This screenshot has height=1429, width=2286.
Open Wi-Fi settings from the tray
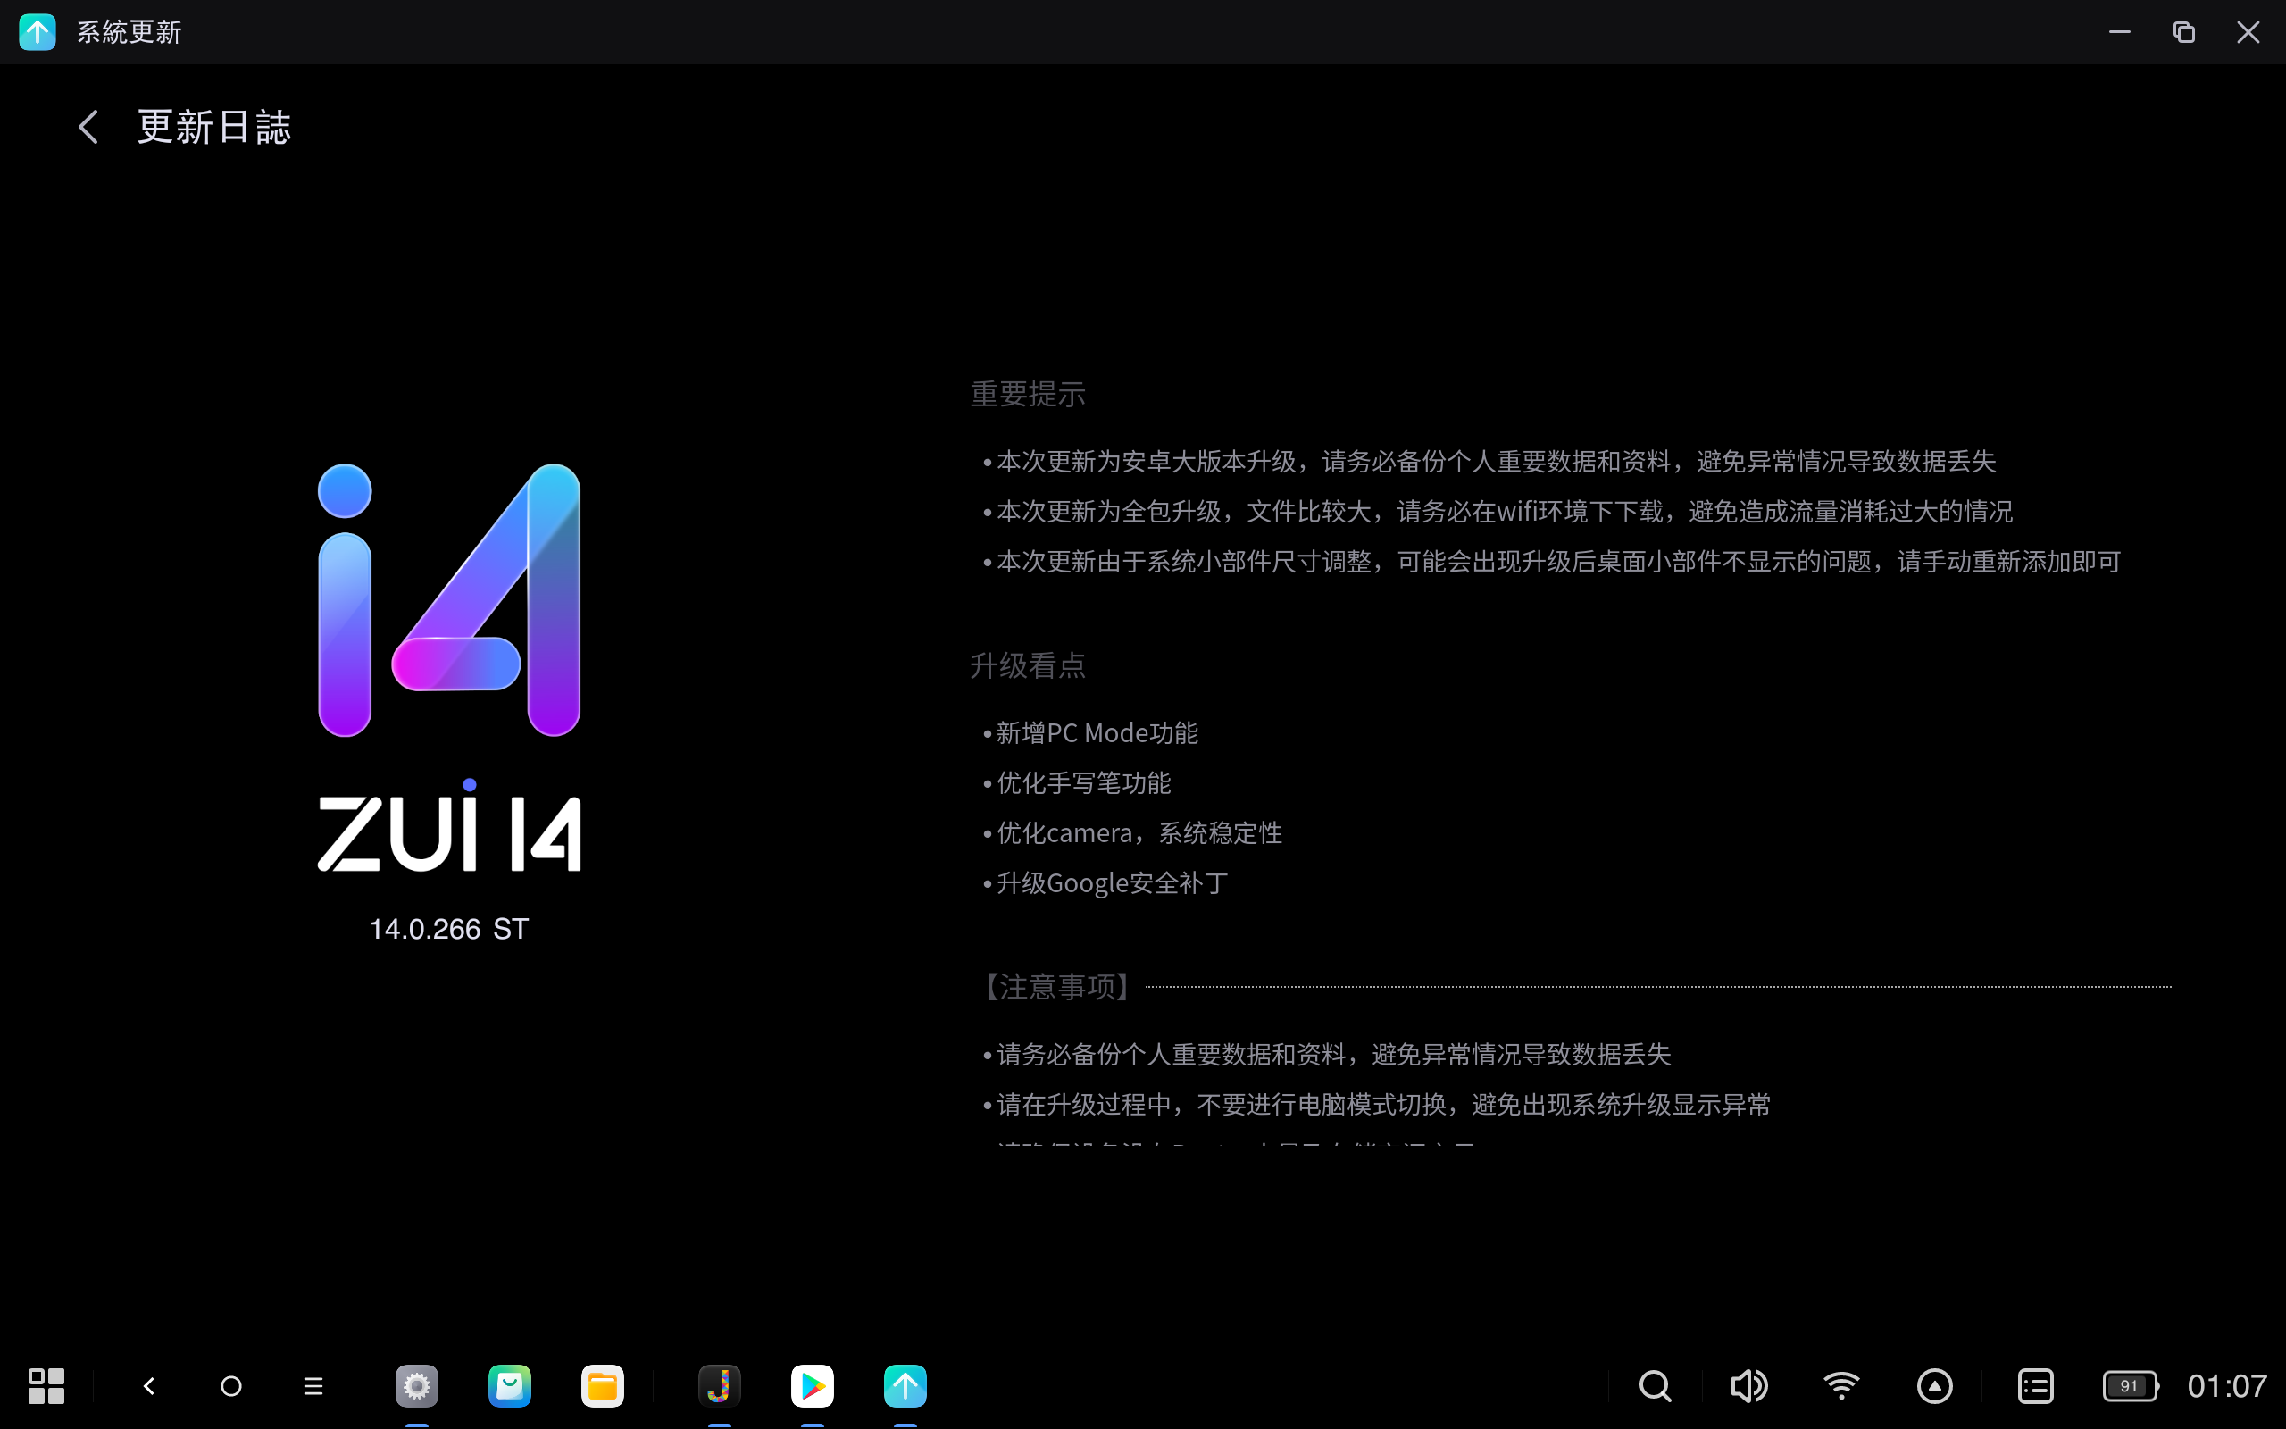pos(1841,1386)
